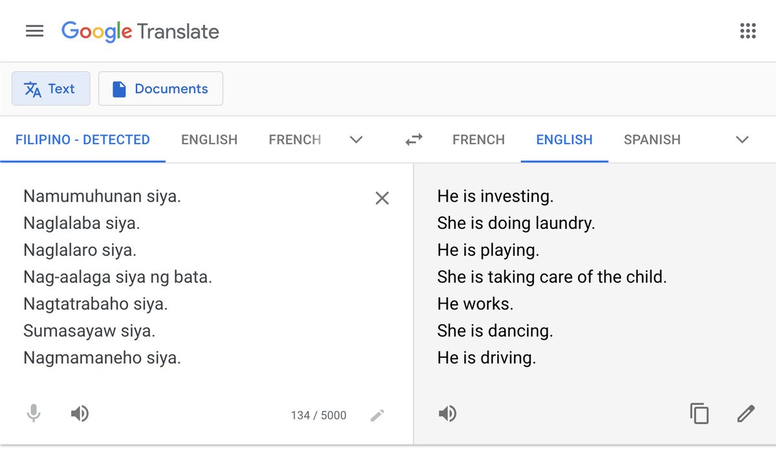Listen to the English translation
This screenshot has width=776, height=451.
(447, 414)
